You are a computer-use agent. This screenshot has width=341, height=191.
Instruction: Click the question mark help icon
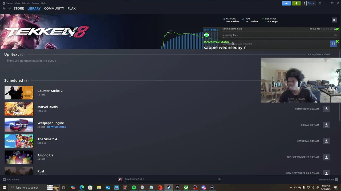tap(305, 3)
